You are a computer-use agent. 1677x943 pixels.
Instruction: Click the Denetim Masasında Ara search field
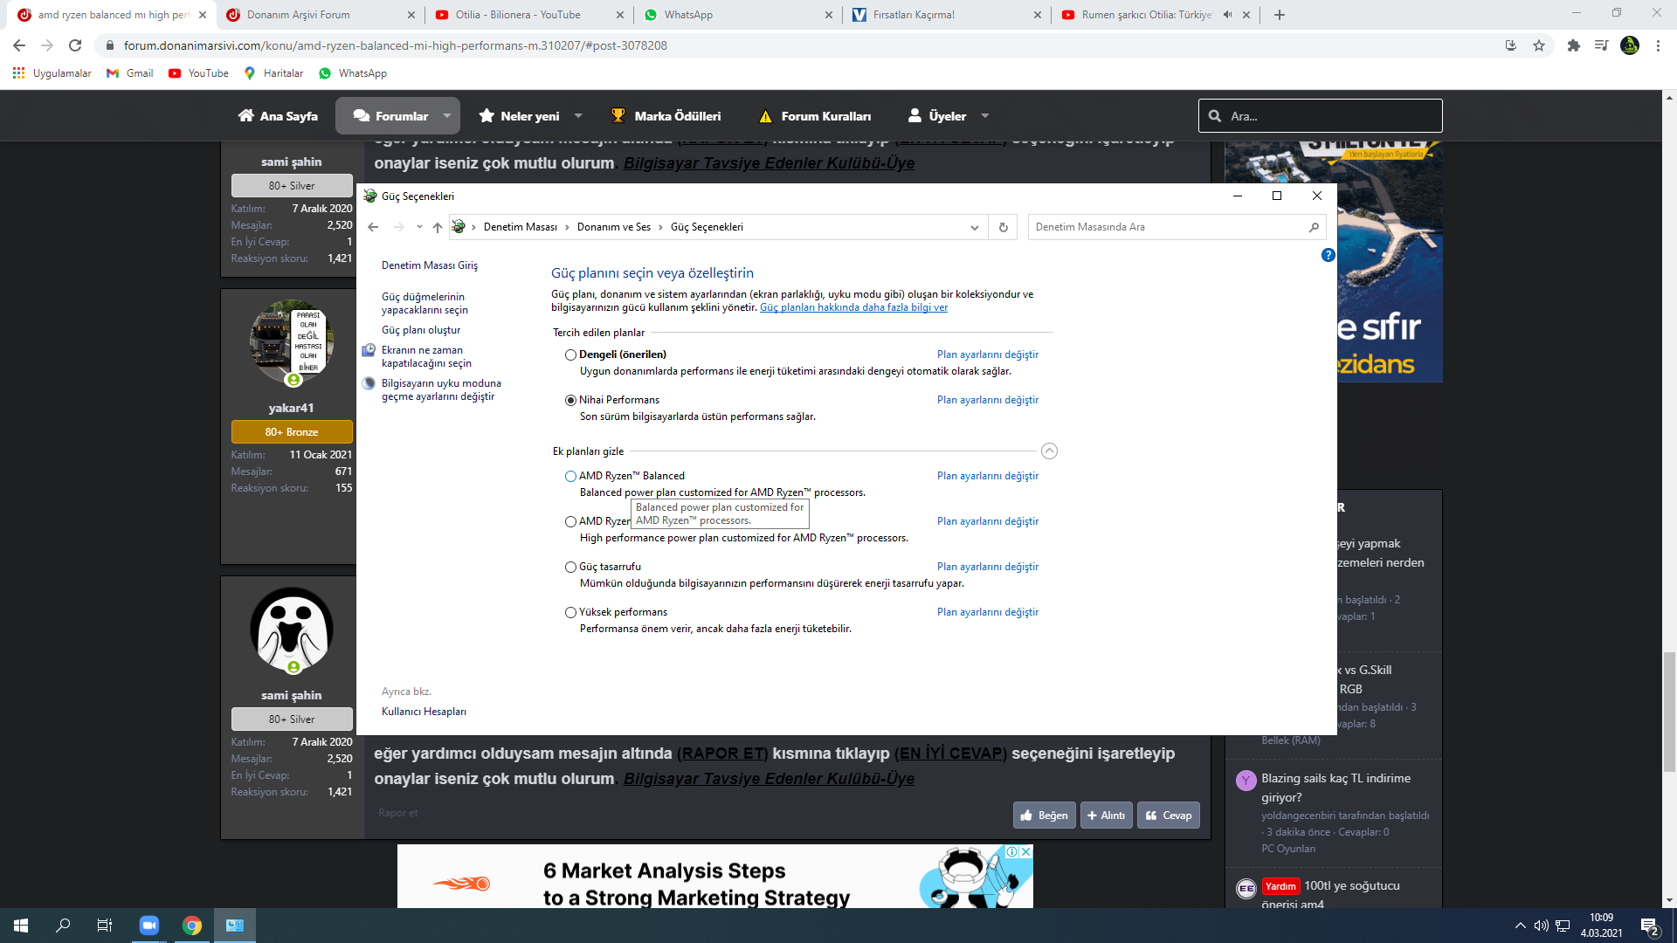tap(1168, 227)
